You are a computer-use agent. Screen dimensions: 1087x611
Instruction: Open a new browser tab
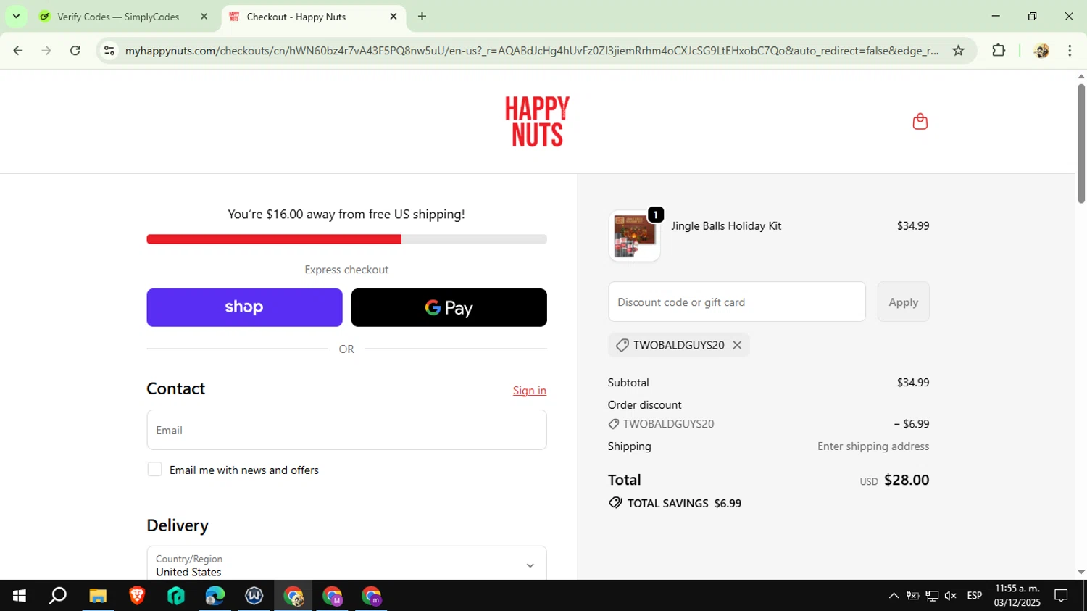[422, 16]
